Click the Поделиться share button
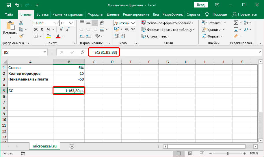The image size is (264, 157). pyautogui.click(x=244, y=14)
